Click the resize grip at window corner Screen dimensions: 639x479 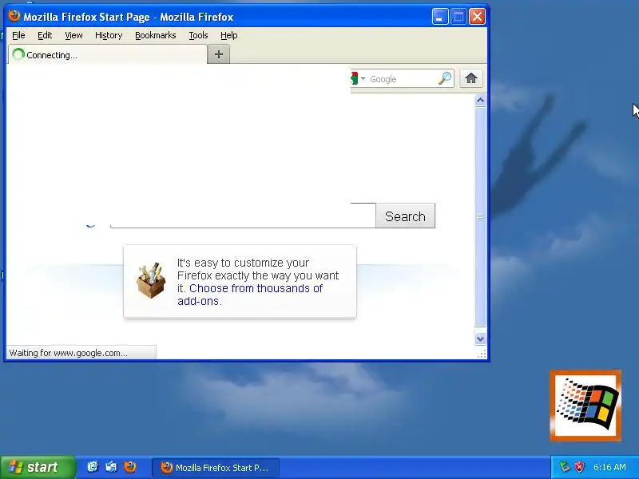click(482, 354)
